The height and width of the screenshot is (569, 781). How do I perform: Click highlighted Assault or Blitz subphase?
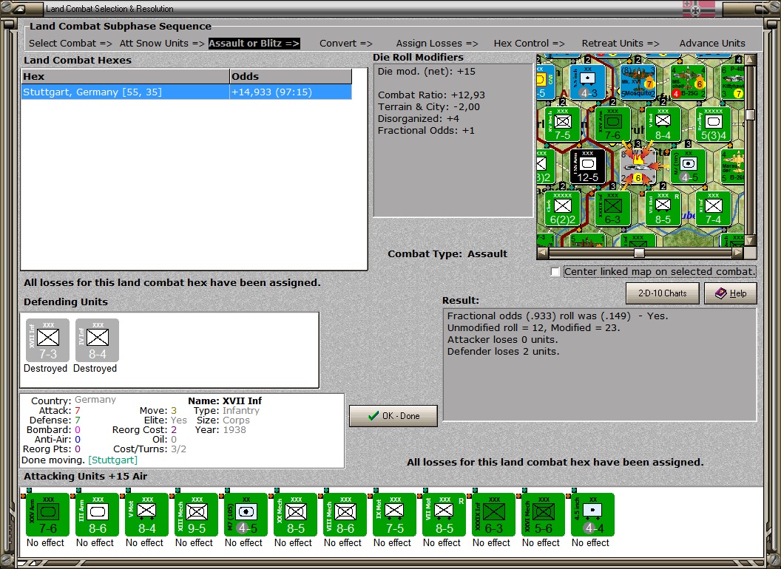[254, 44]
